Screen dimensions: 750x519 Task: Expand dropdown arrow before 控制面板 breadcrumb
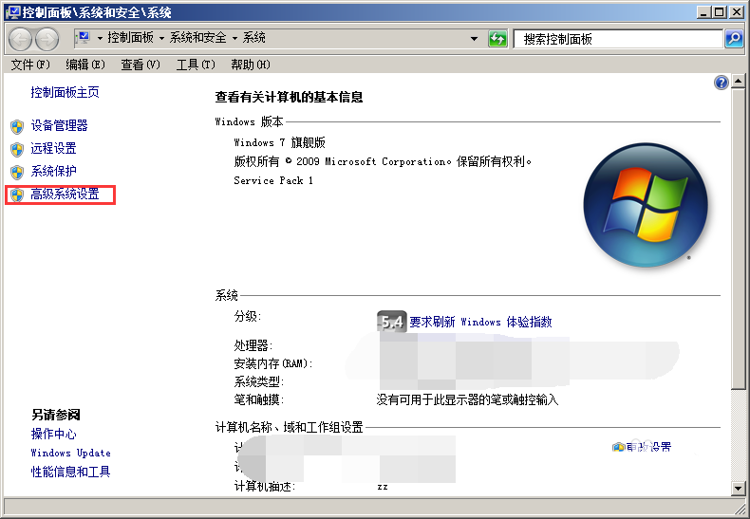tap(100, 38)
